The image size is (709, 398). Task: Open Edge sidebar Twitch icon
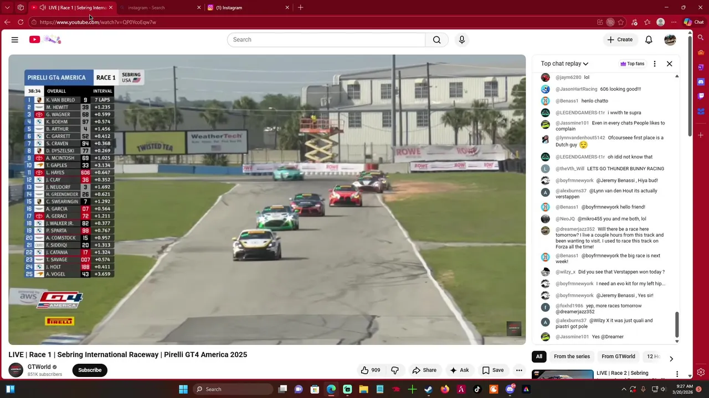coord(701,96)
